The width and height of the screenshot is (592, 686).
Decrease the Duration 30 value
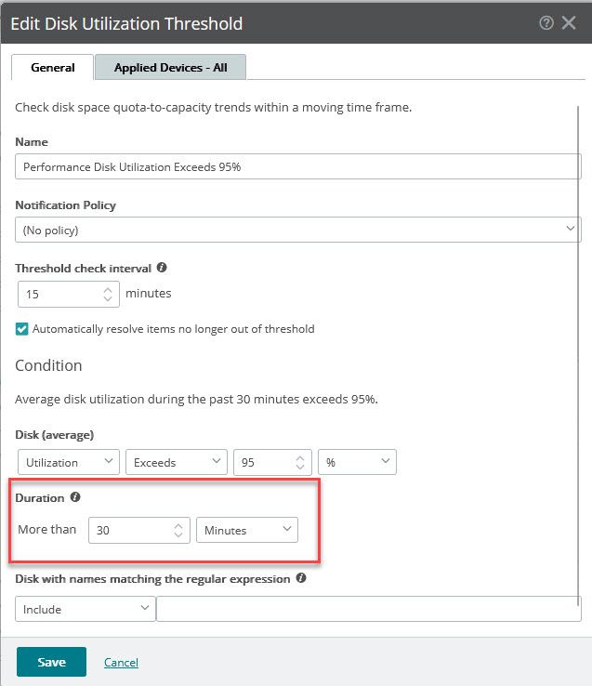pyautogui.click(x=178, y=534)
